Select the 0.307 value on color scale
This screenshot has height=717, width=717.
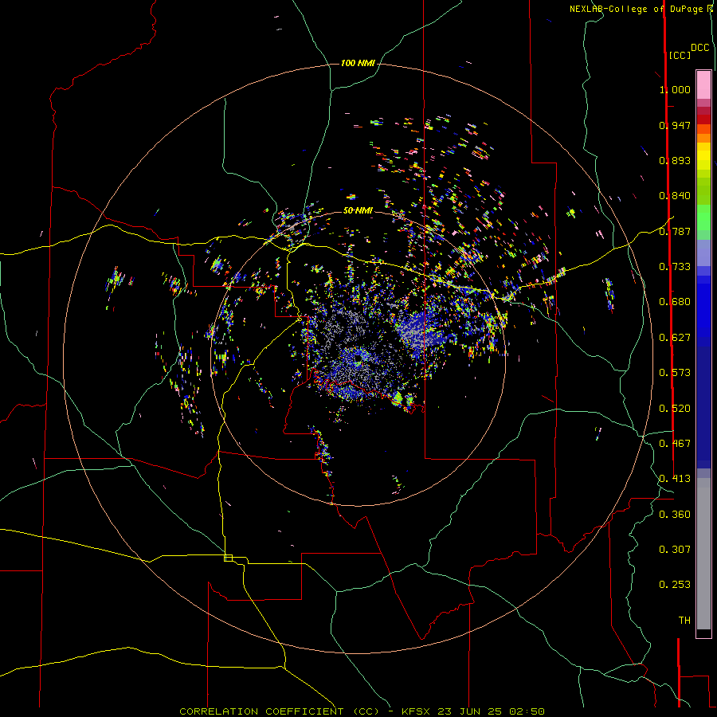(x=675, y=550)
